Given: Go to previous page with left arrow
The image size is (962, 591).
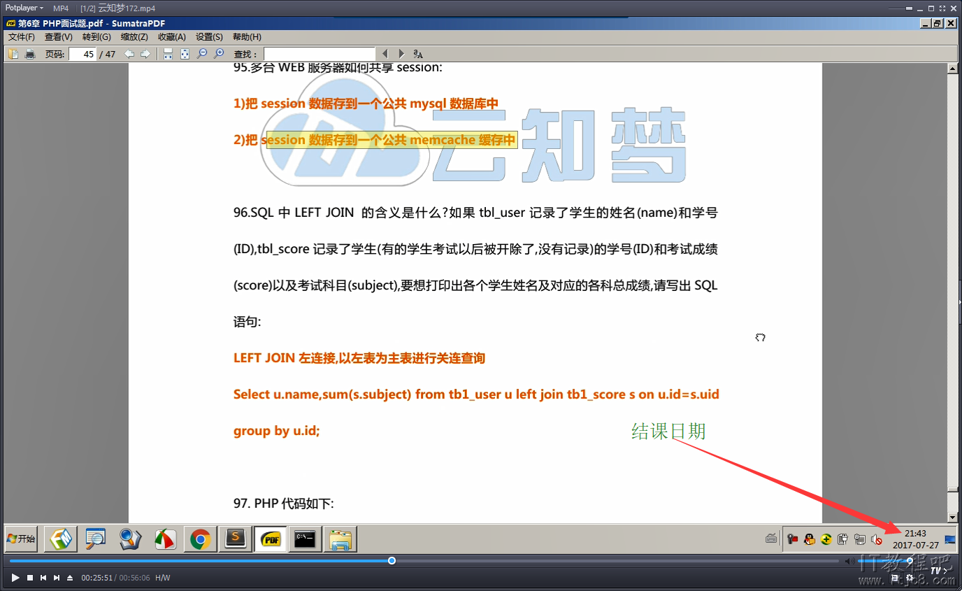Looking at the screenshot, I should pos(129,54).
